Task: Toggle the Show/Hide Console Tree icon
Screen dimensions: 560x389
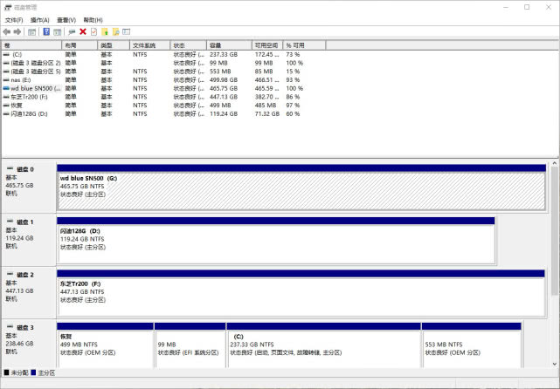Action: (31, 31)
